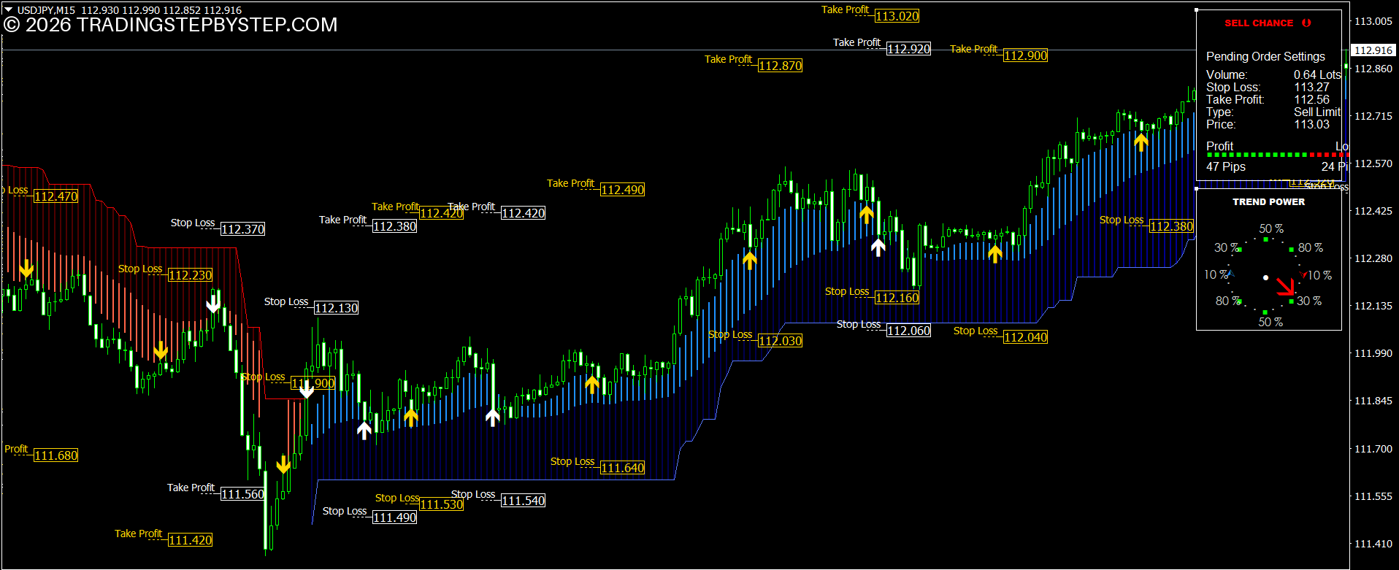The width and height of the screenshot is (1399, 570).
Task: Click the small blue marker beside the left 10 % label
Action: pyautogui.click(x=1230, y=274)
